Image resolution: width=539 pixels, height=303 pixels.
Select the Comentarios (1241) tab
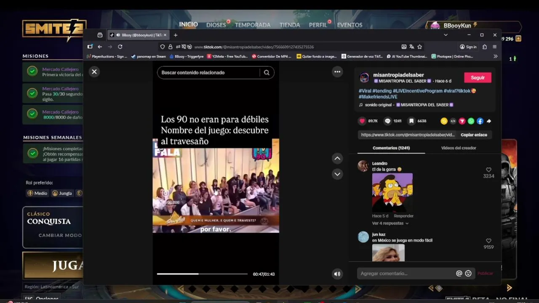[x=391, y=148]
